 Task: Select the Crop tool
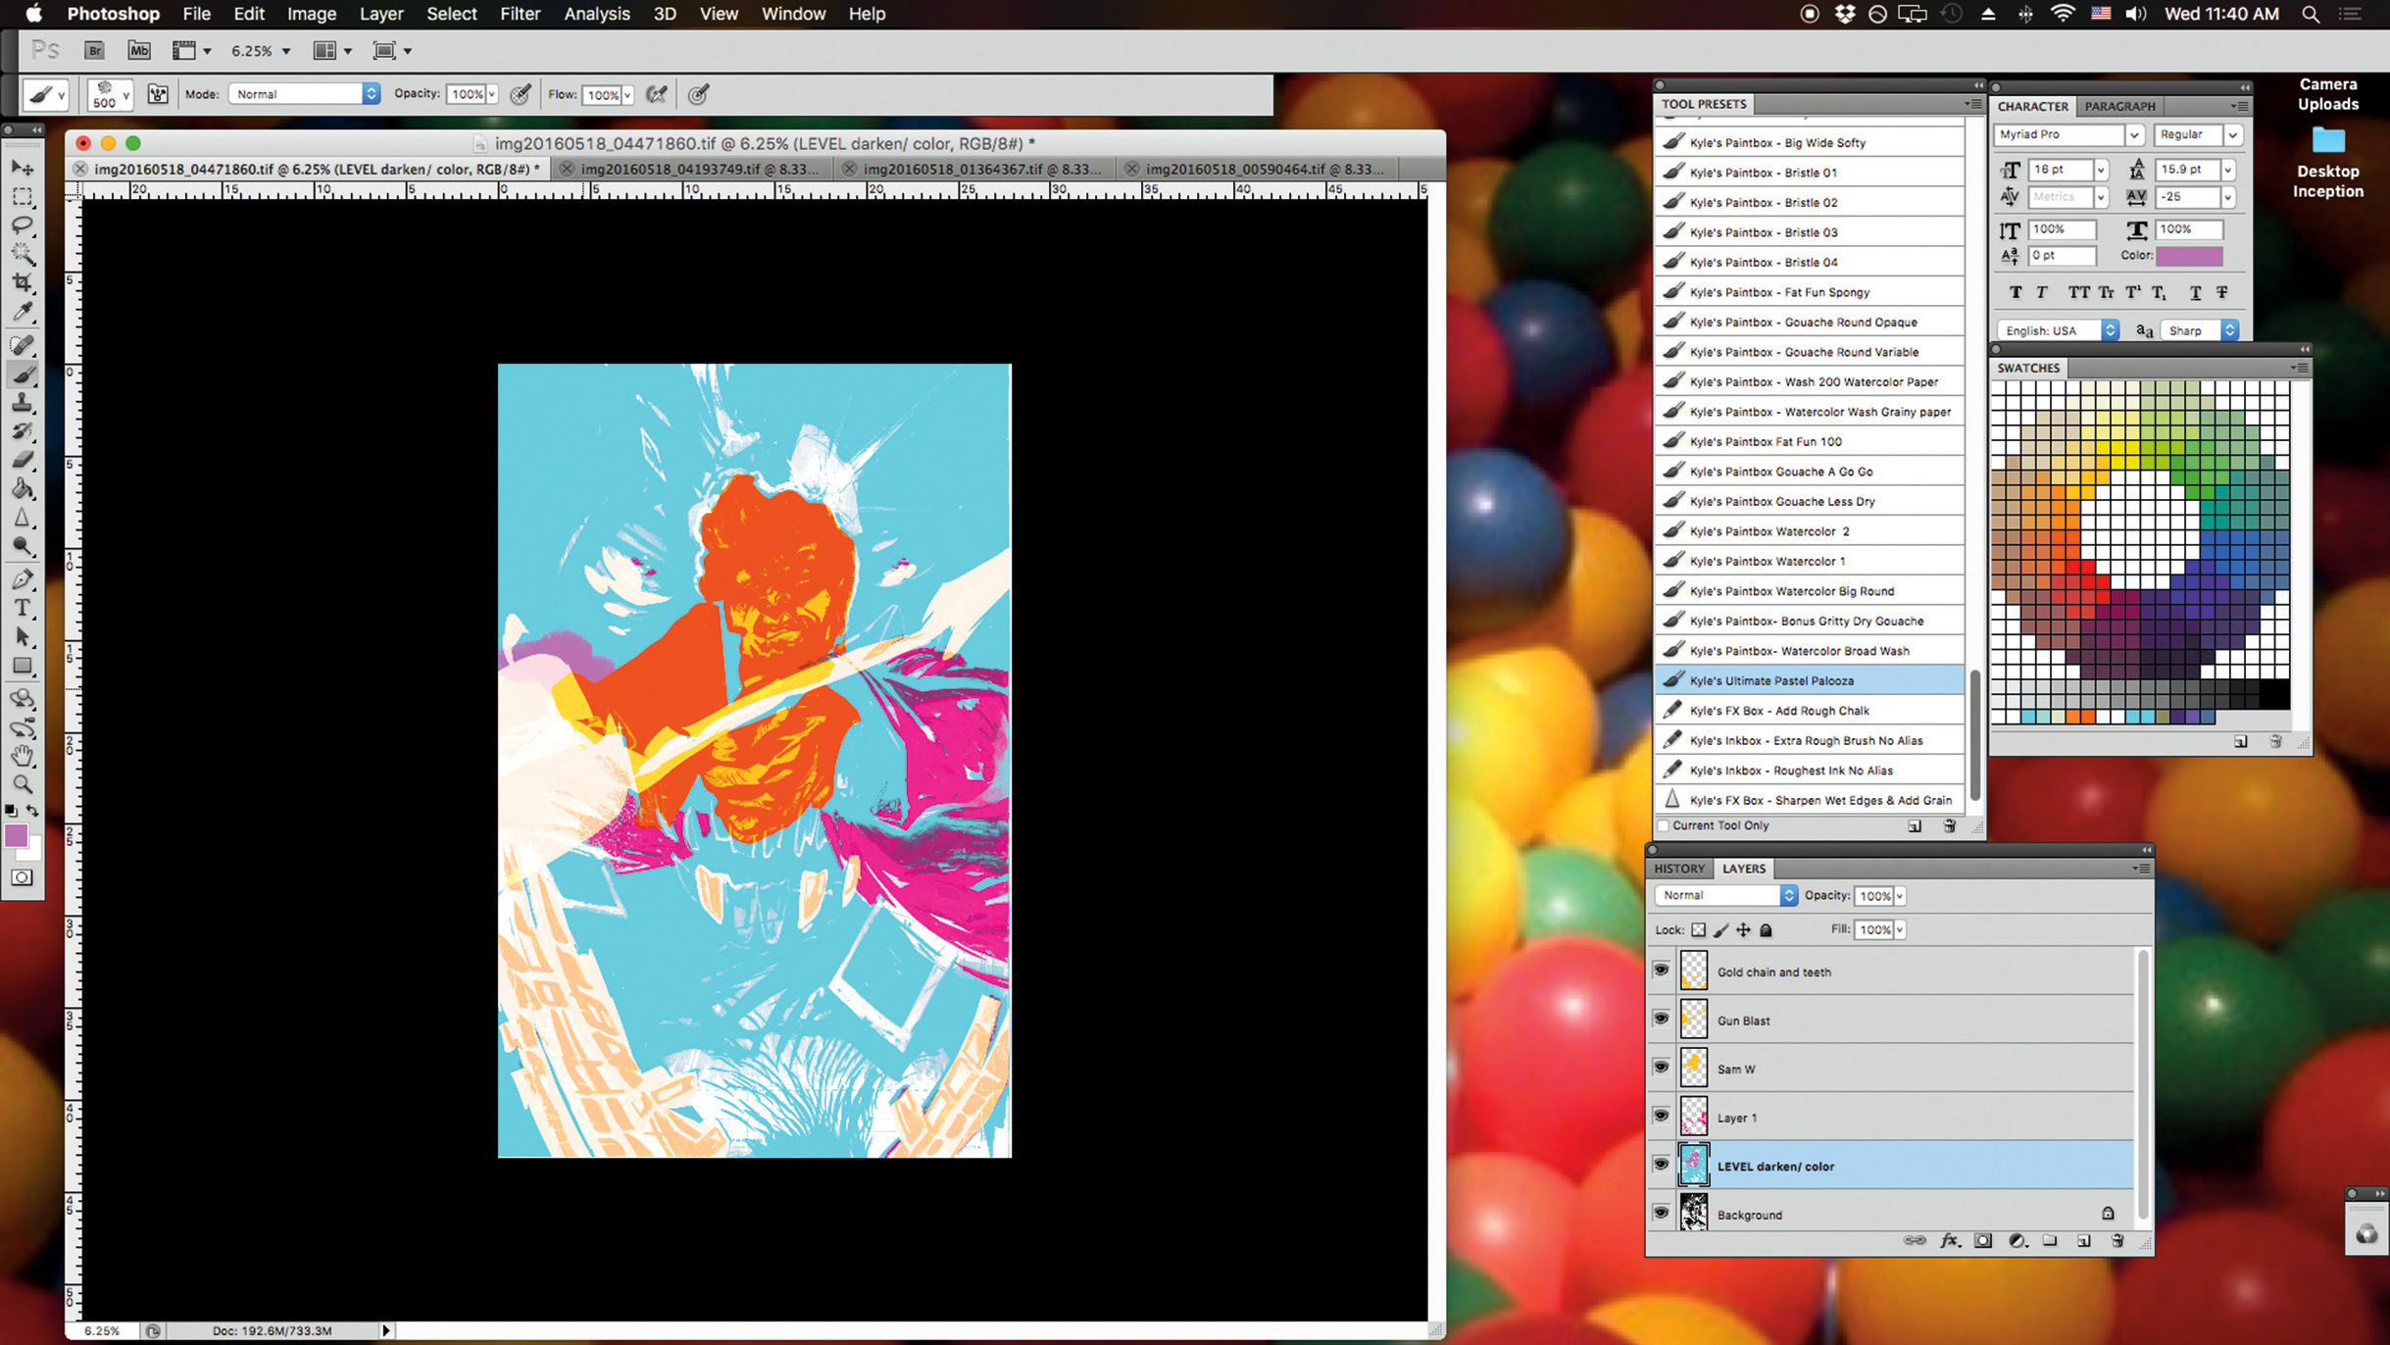pos(23,282)
